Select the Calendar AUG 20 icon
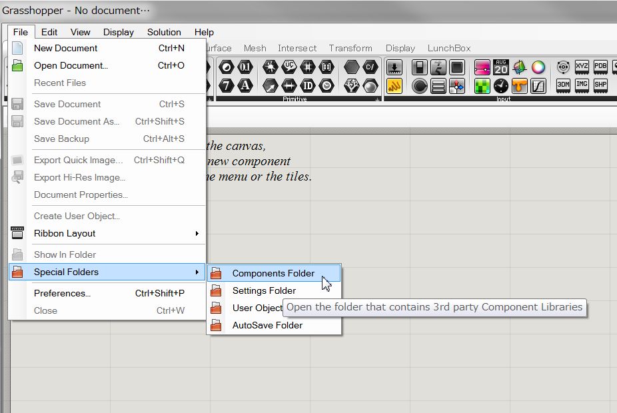617x413 pixels. tap(501, 67)
